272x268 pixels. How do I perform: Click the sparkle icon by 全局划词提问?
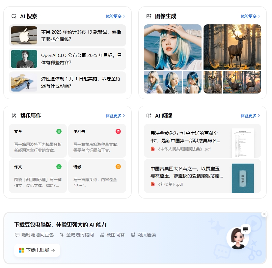click(x=62, y=235)
